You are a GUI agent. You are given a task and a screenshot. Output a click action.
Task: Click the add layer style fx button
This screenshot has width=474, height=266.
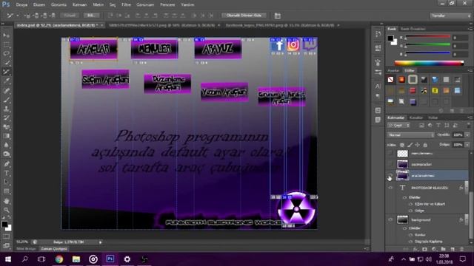pos(415,249)
